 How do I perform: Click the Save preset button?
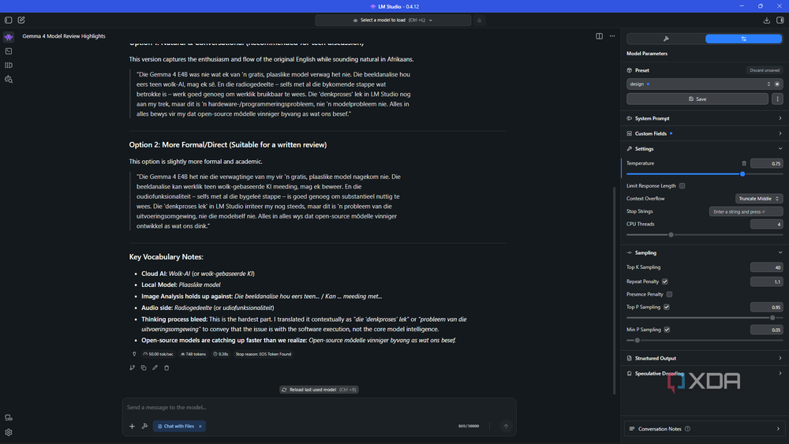pyautogui.click(x=697, y=99)
